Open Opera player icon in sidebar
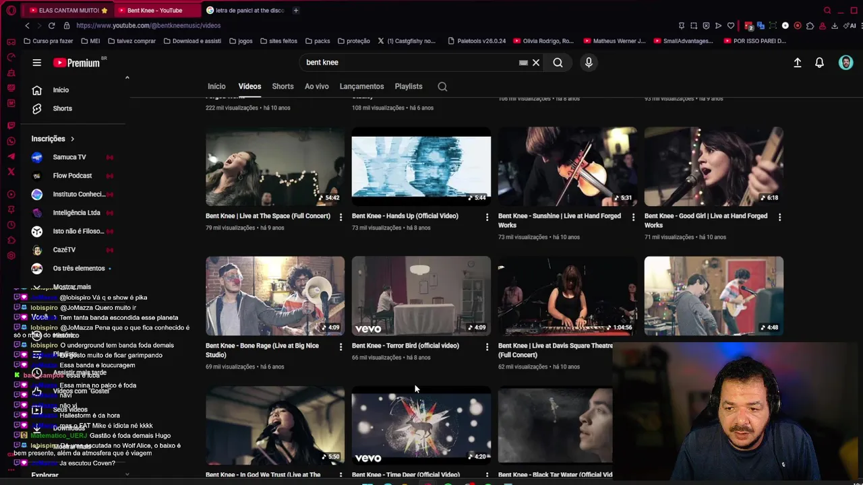This screenshot has height=485, width=863. [11, 194]
